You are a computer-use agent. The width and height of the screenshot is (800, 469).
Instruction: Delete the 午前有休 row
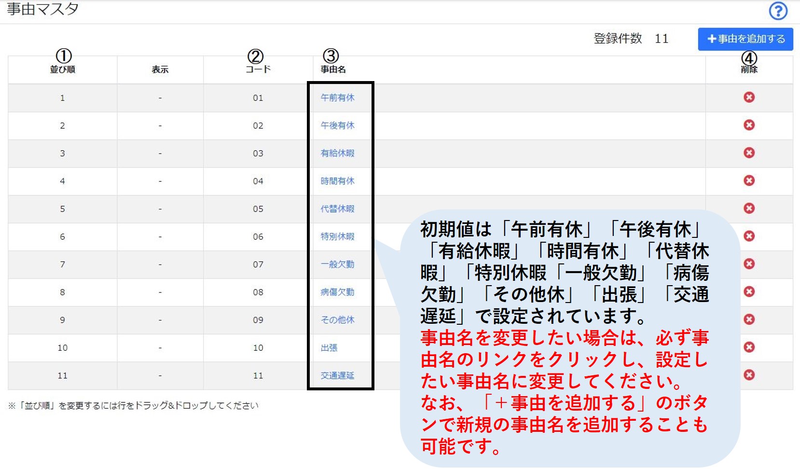pyautogui.click(x=749, y=97)
